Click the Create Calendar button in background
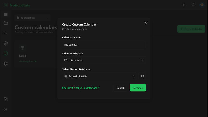208x117 pixels. (x=191, y=29)
